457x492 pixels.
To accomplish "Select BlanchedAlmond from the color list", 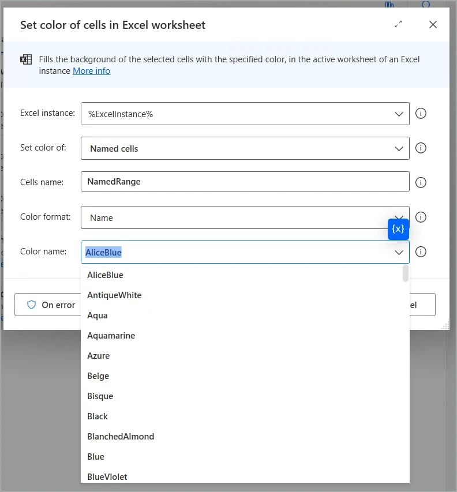I will [x=121, y=436].
